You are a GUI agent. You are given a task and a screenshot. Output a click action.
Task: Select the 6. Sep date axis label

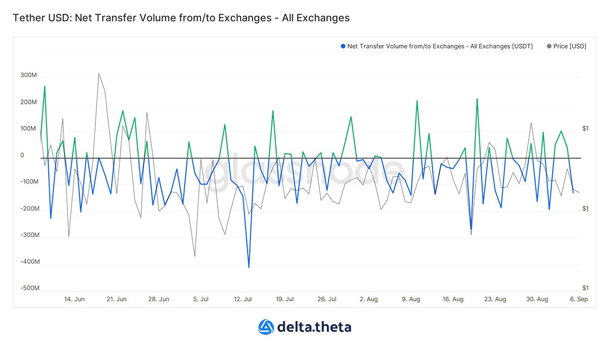[x=579, y=299]
